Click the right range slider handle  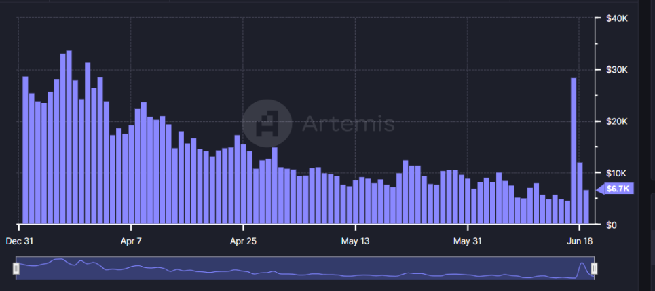pyautogui.click(x=594, y=269)
